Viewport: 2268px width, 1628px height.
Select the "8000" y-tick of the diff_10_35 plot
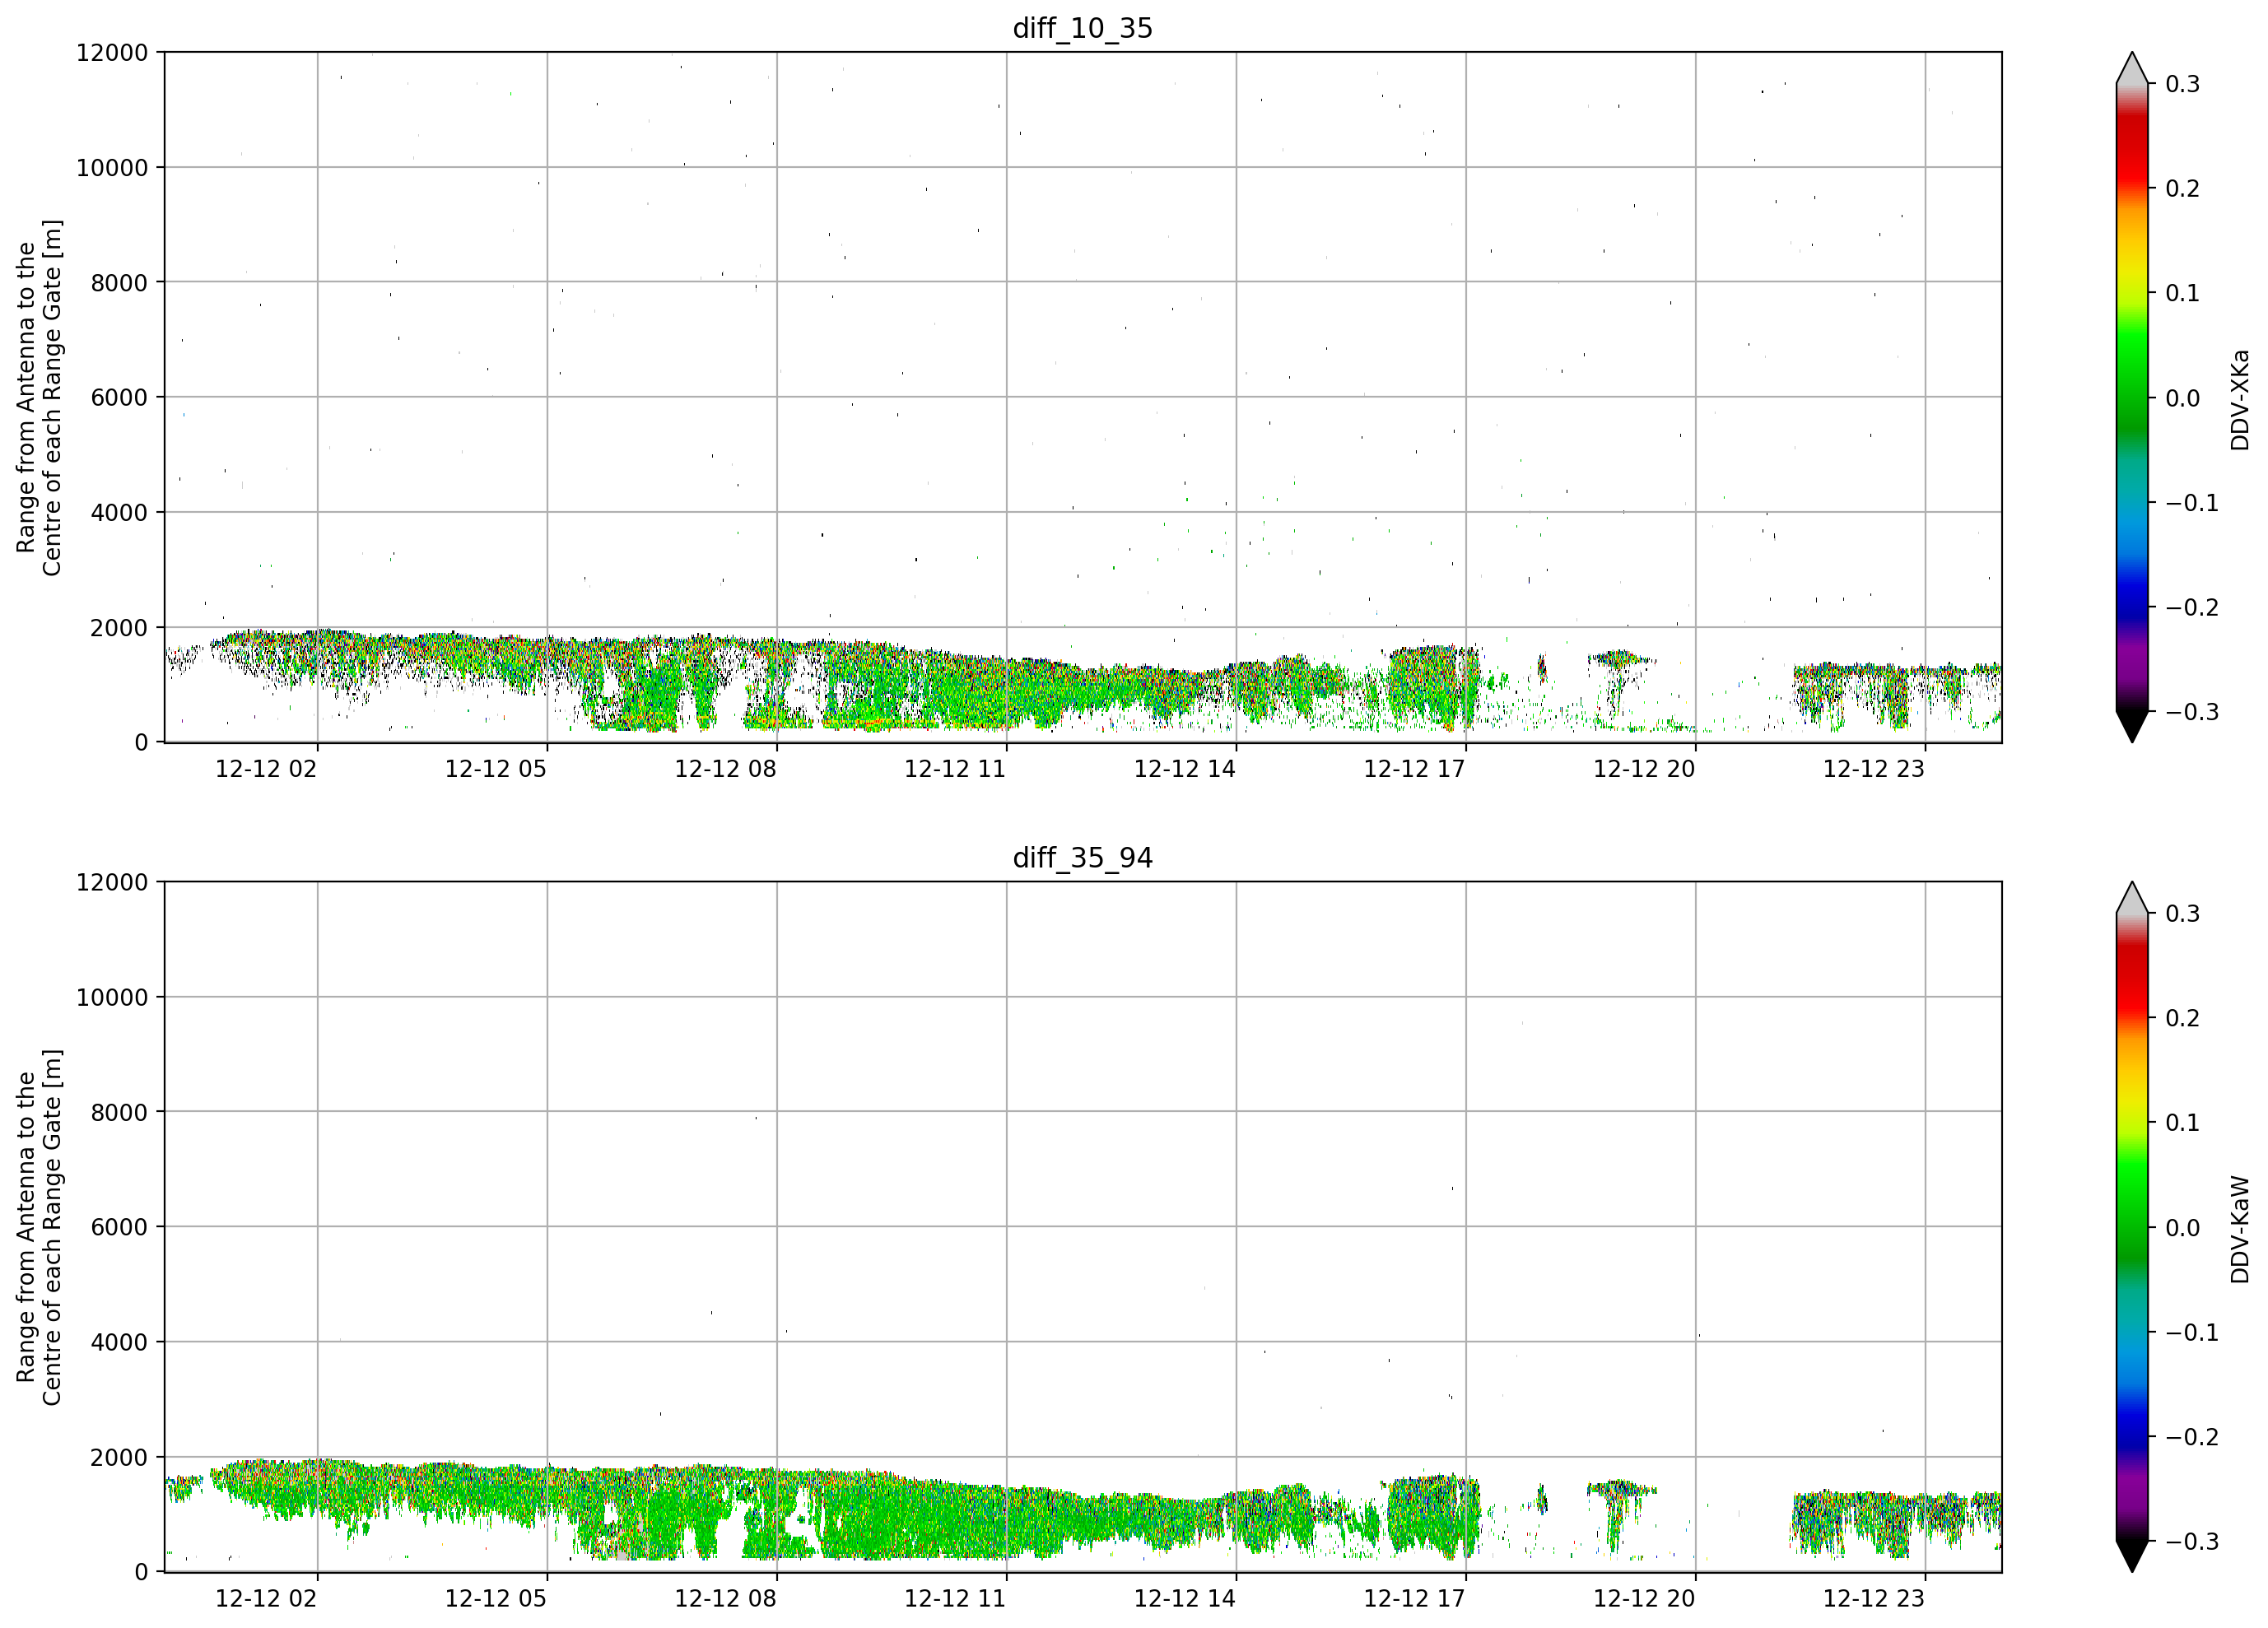tap(119, 283)
